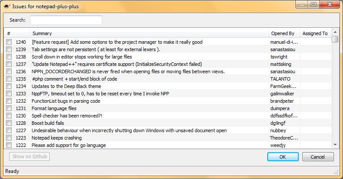Click the OK button

(x=283, y=157)
